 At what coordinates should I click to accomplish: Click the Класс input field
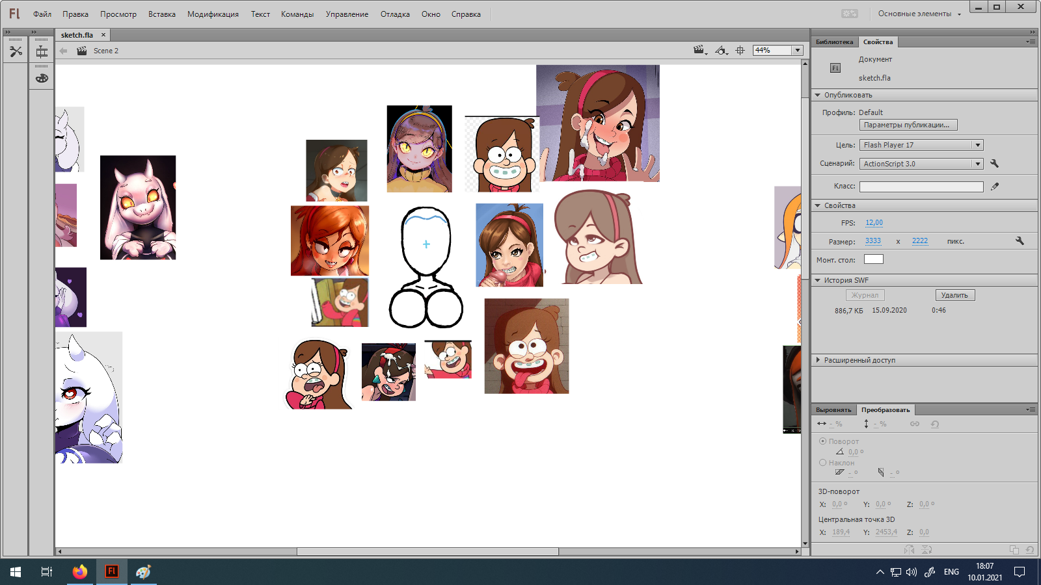[x=921, y=187]
